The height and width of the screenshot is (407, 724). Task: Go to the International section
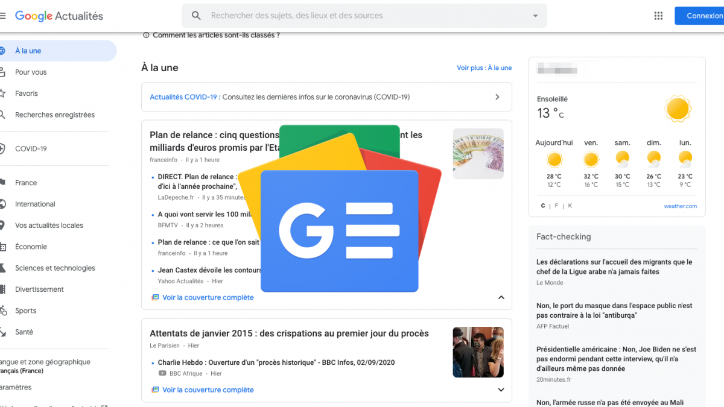(35, 204)
